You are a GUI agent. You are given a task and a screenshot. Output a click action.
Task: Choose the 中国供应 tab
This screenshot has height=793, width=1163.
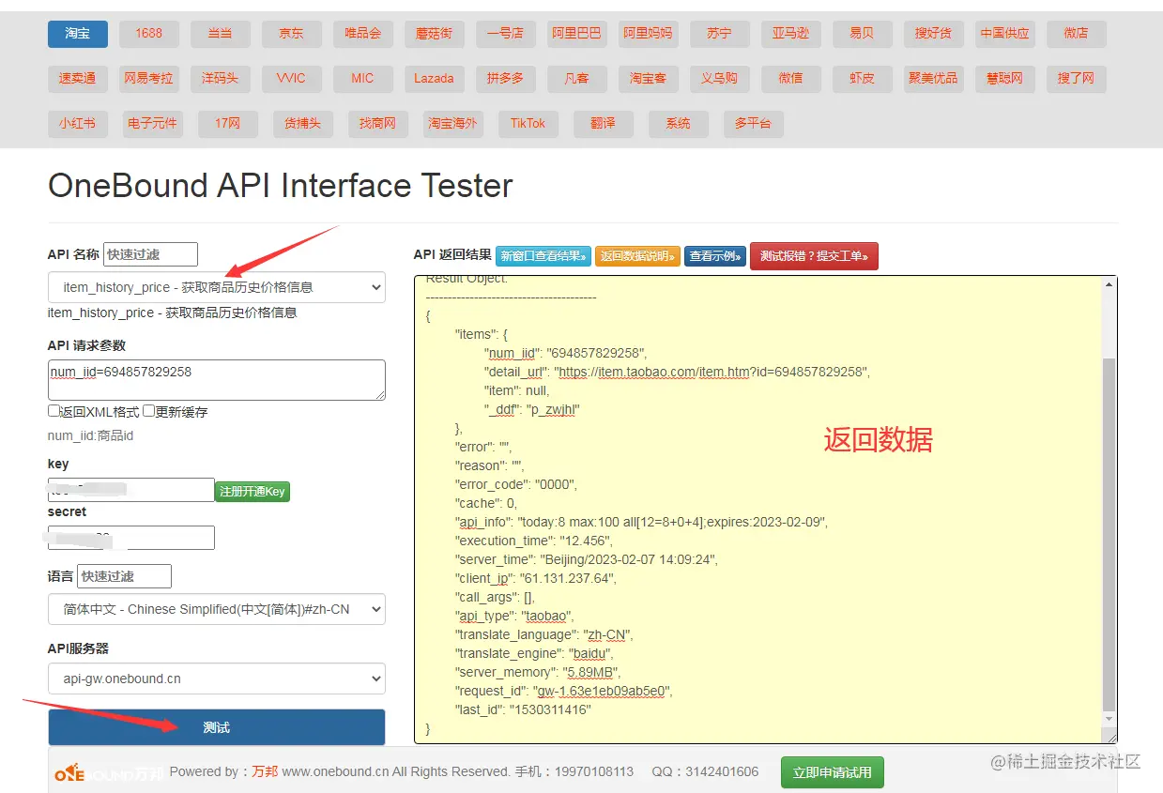pyautogui.click(x=1004, y=34)
